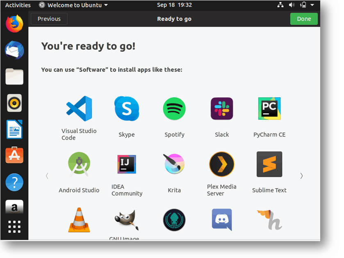Click the VLC traffic cone icon

[x=79, y=220]
